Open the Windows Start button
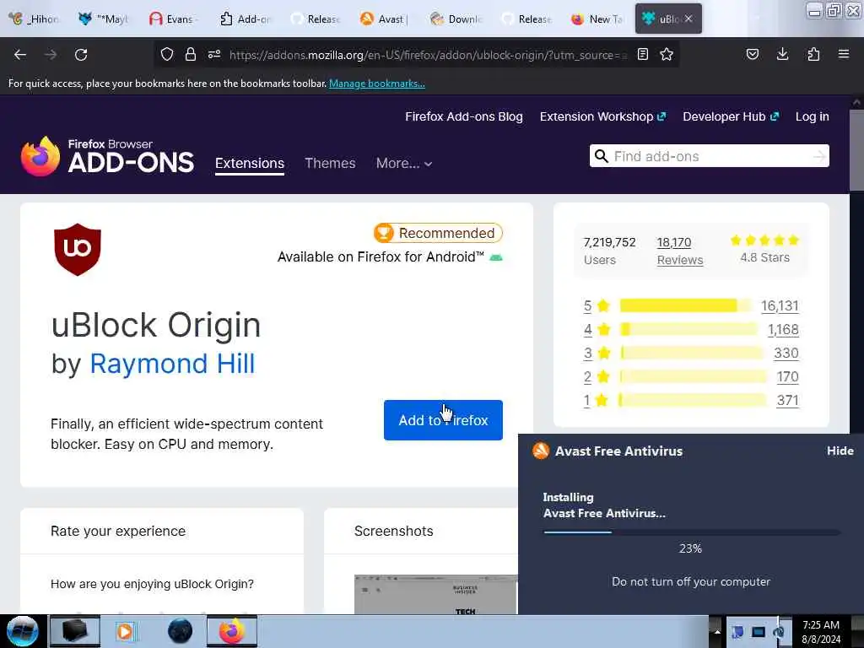This screenshot has width=864, height=648. click(x=22, y=631)
